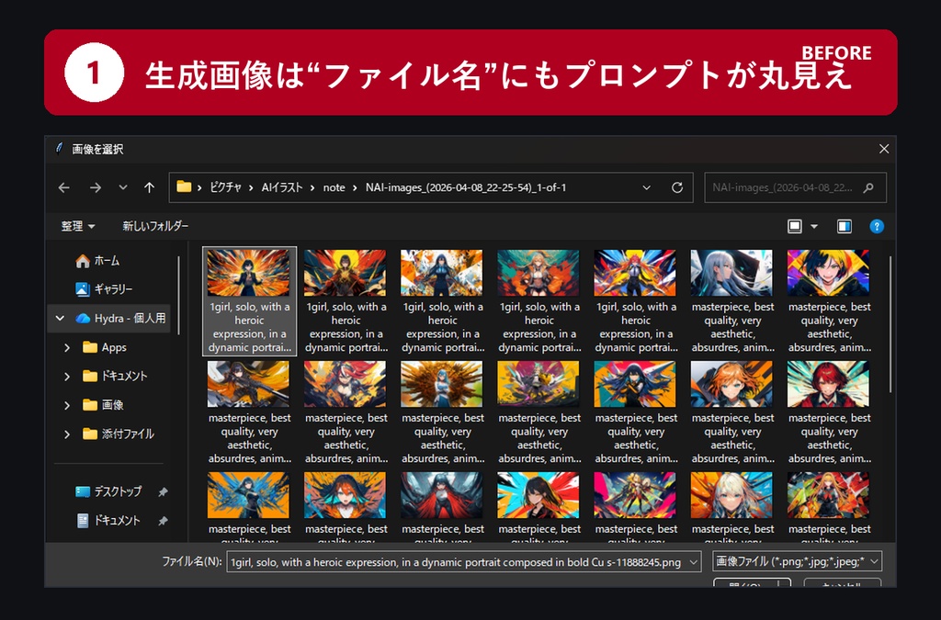Select the 添付ファイル folder
The image size is (941, 620).
tap(119, 434)
